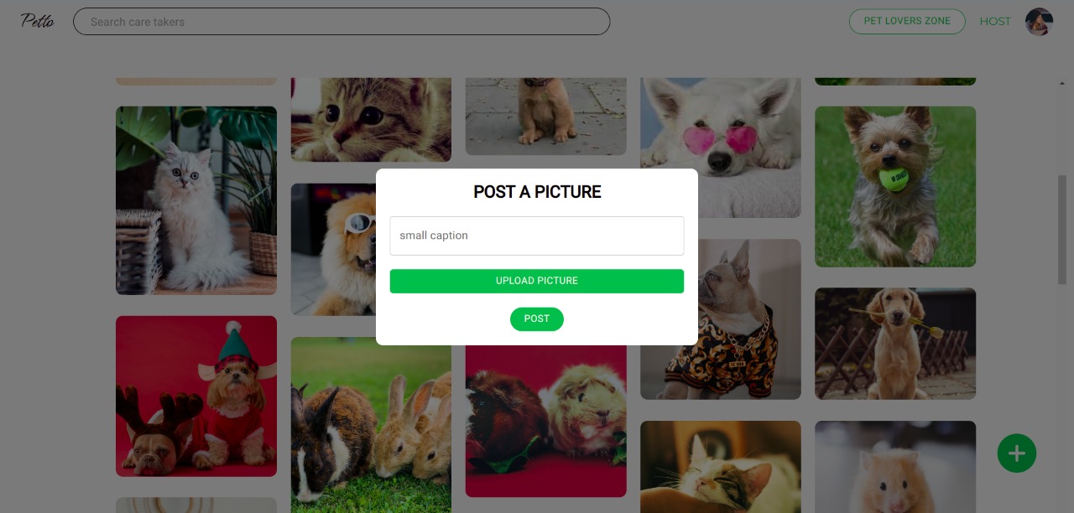Open the Yorkie with tennis ball photo
1074x513 pixels.
tap(895, 186)
